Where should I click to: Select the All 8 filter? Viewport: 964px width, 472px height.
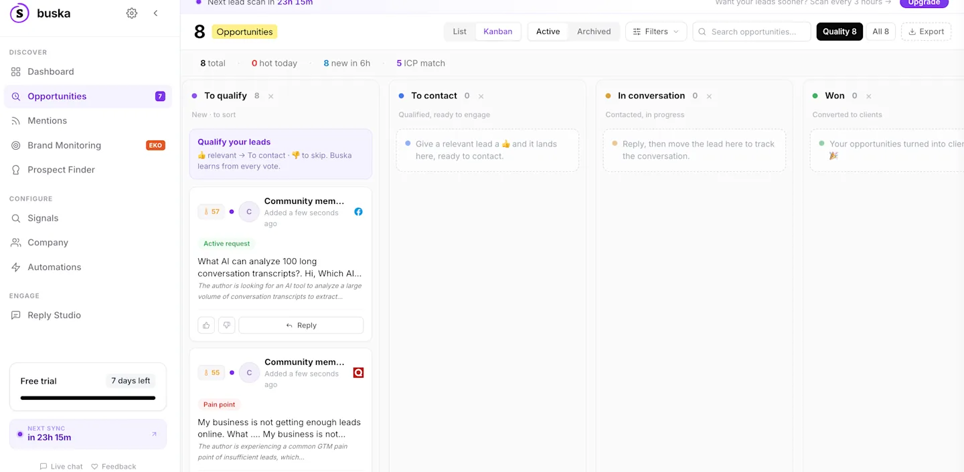[x=880, y=31]
